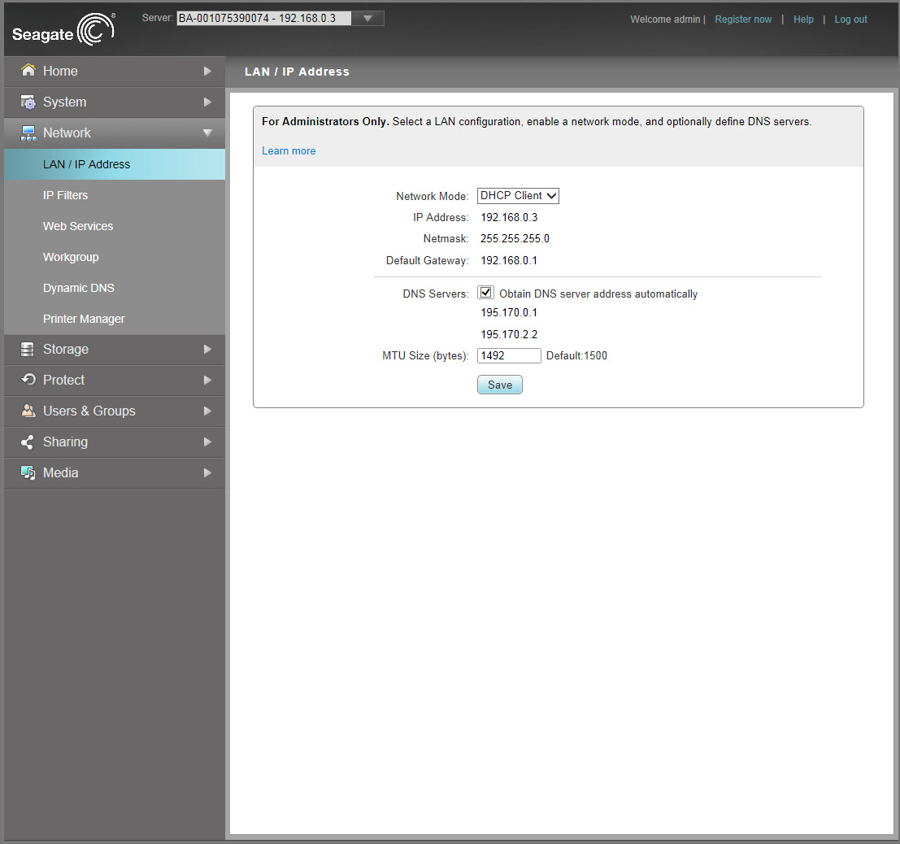Click the Media music icon
Image resolution: width=900 pixels, height=844 pixels.
[x=28, y=472]
